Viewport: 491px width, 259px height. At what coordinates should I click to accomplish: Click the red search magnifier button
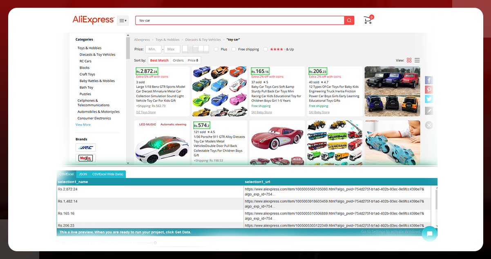(349, 20)
